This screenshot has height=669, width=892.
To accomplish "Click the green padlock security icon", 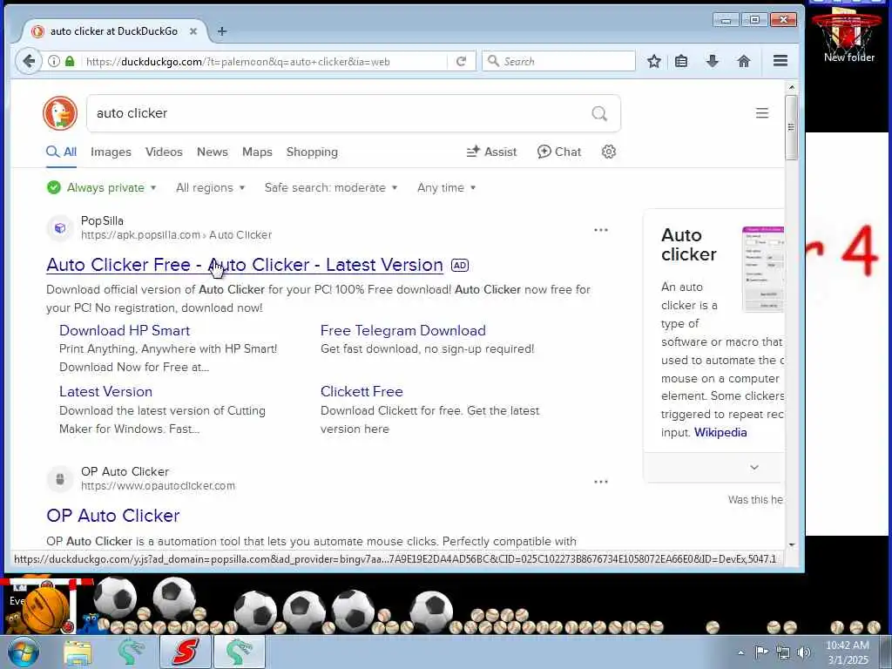I will (70, 61).
